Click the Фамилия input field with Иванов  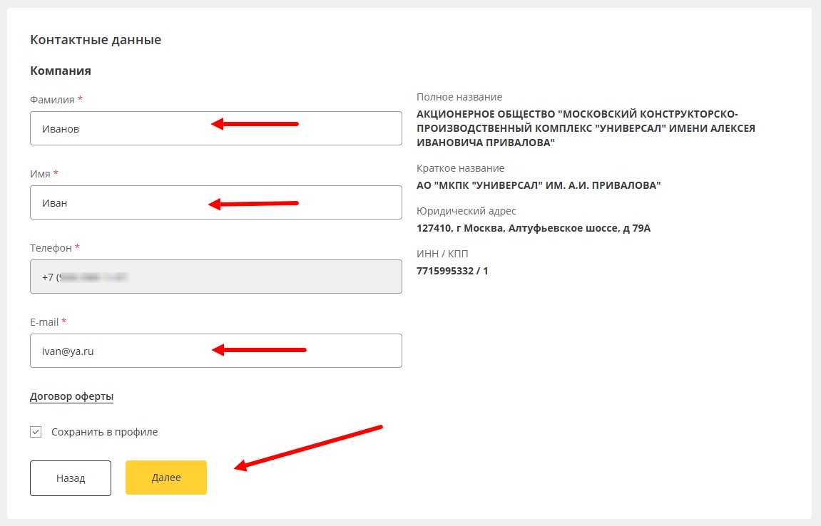(x=215, y=128)
